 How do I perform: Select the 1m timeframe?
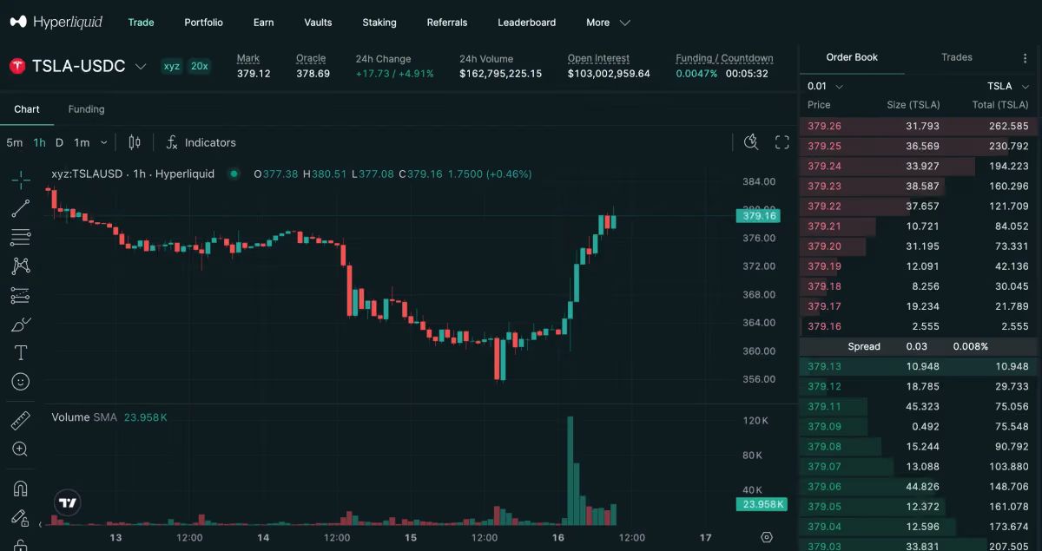coord(82,142)
